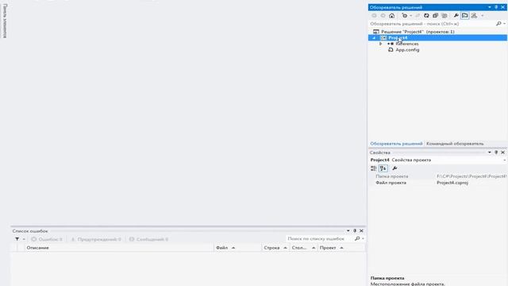This screenshot has height=286, width=508.
Task: Toggle Show All Files in Solution Explorer
Action: (x=444, y=16)
